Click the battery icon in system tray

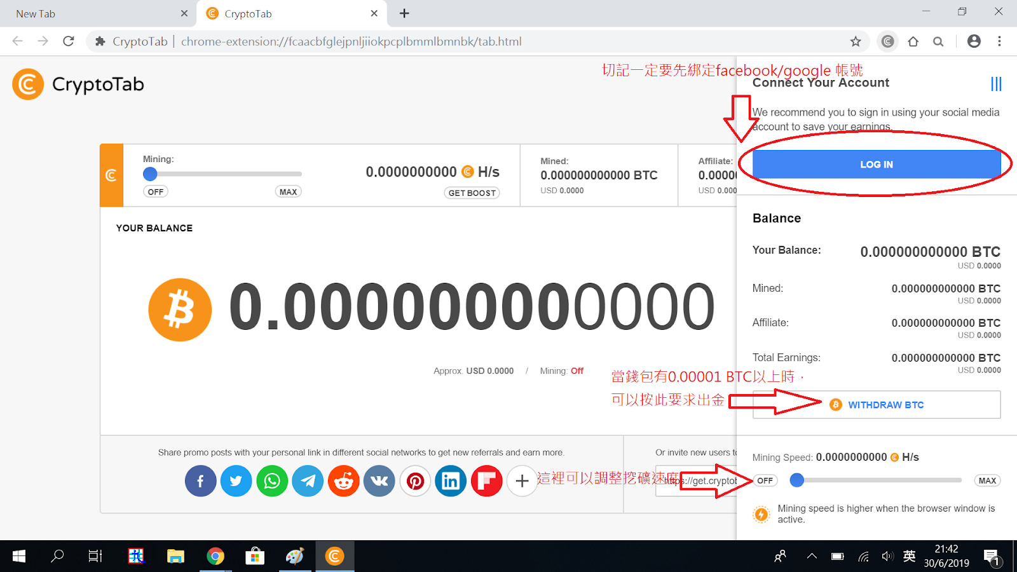pos(838,557)
